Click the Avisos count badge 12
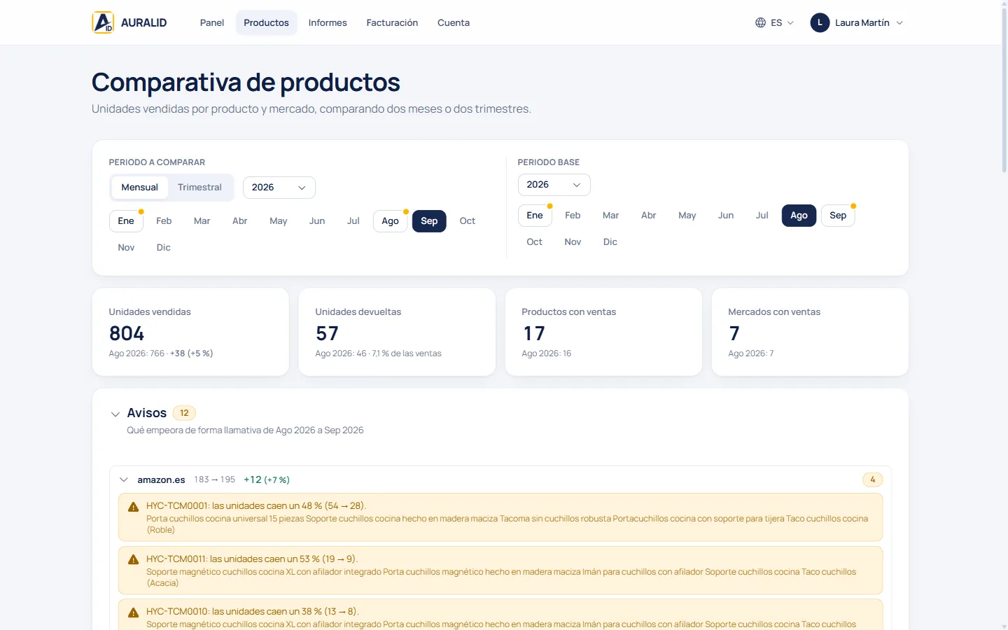 pos(184,413)
